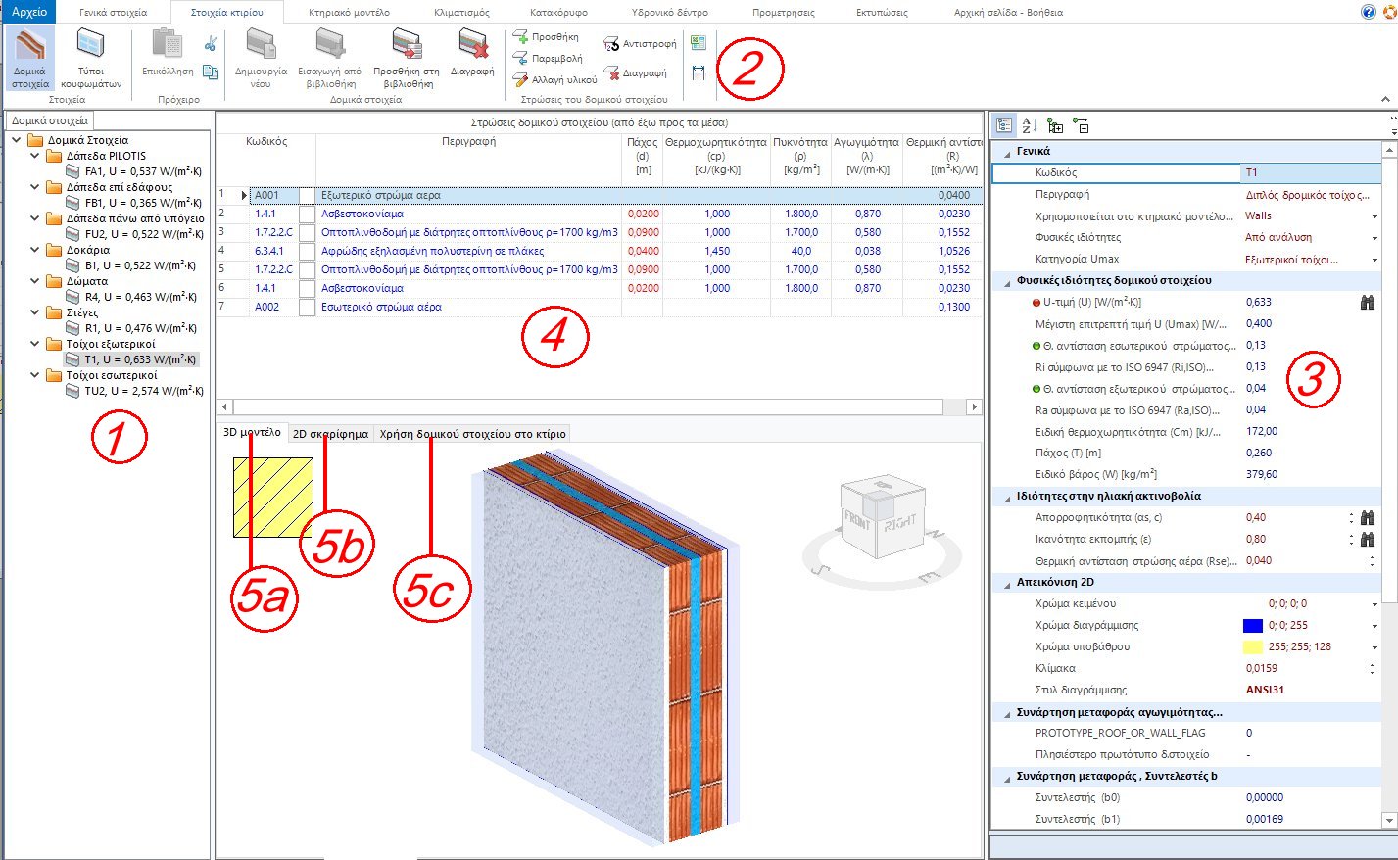The height and width of the screenshot is (860, 1398).
Task: Select the Δομικά στοιχεία toolbar icon
Action: [28, 56]
